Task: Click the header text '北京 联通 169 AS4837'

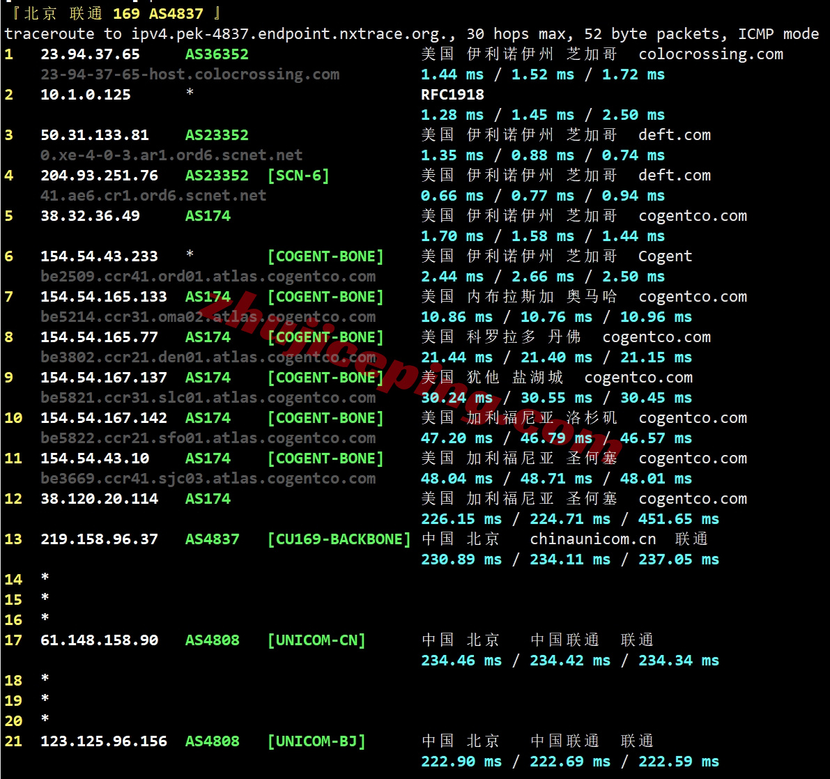Action: point(114,14)
